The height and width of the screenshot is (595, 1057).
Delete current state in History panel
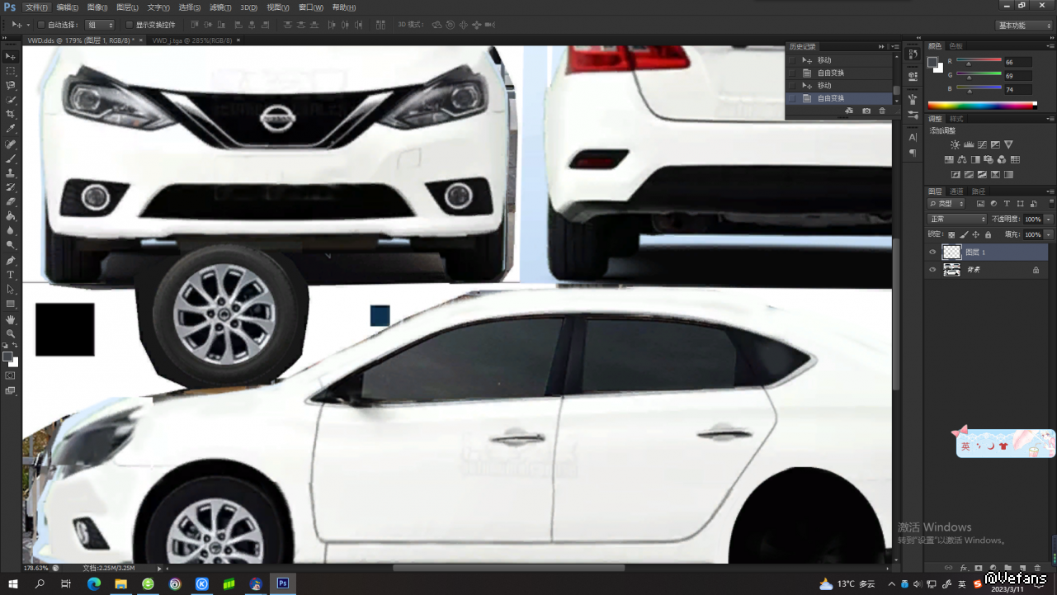point(882,111)
